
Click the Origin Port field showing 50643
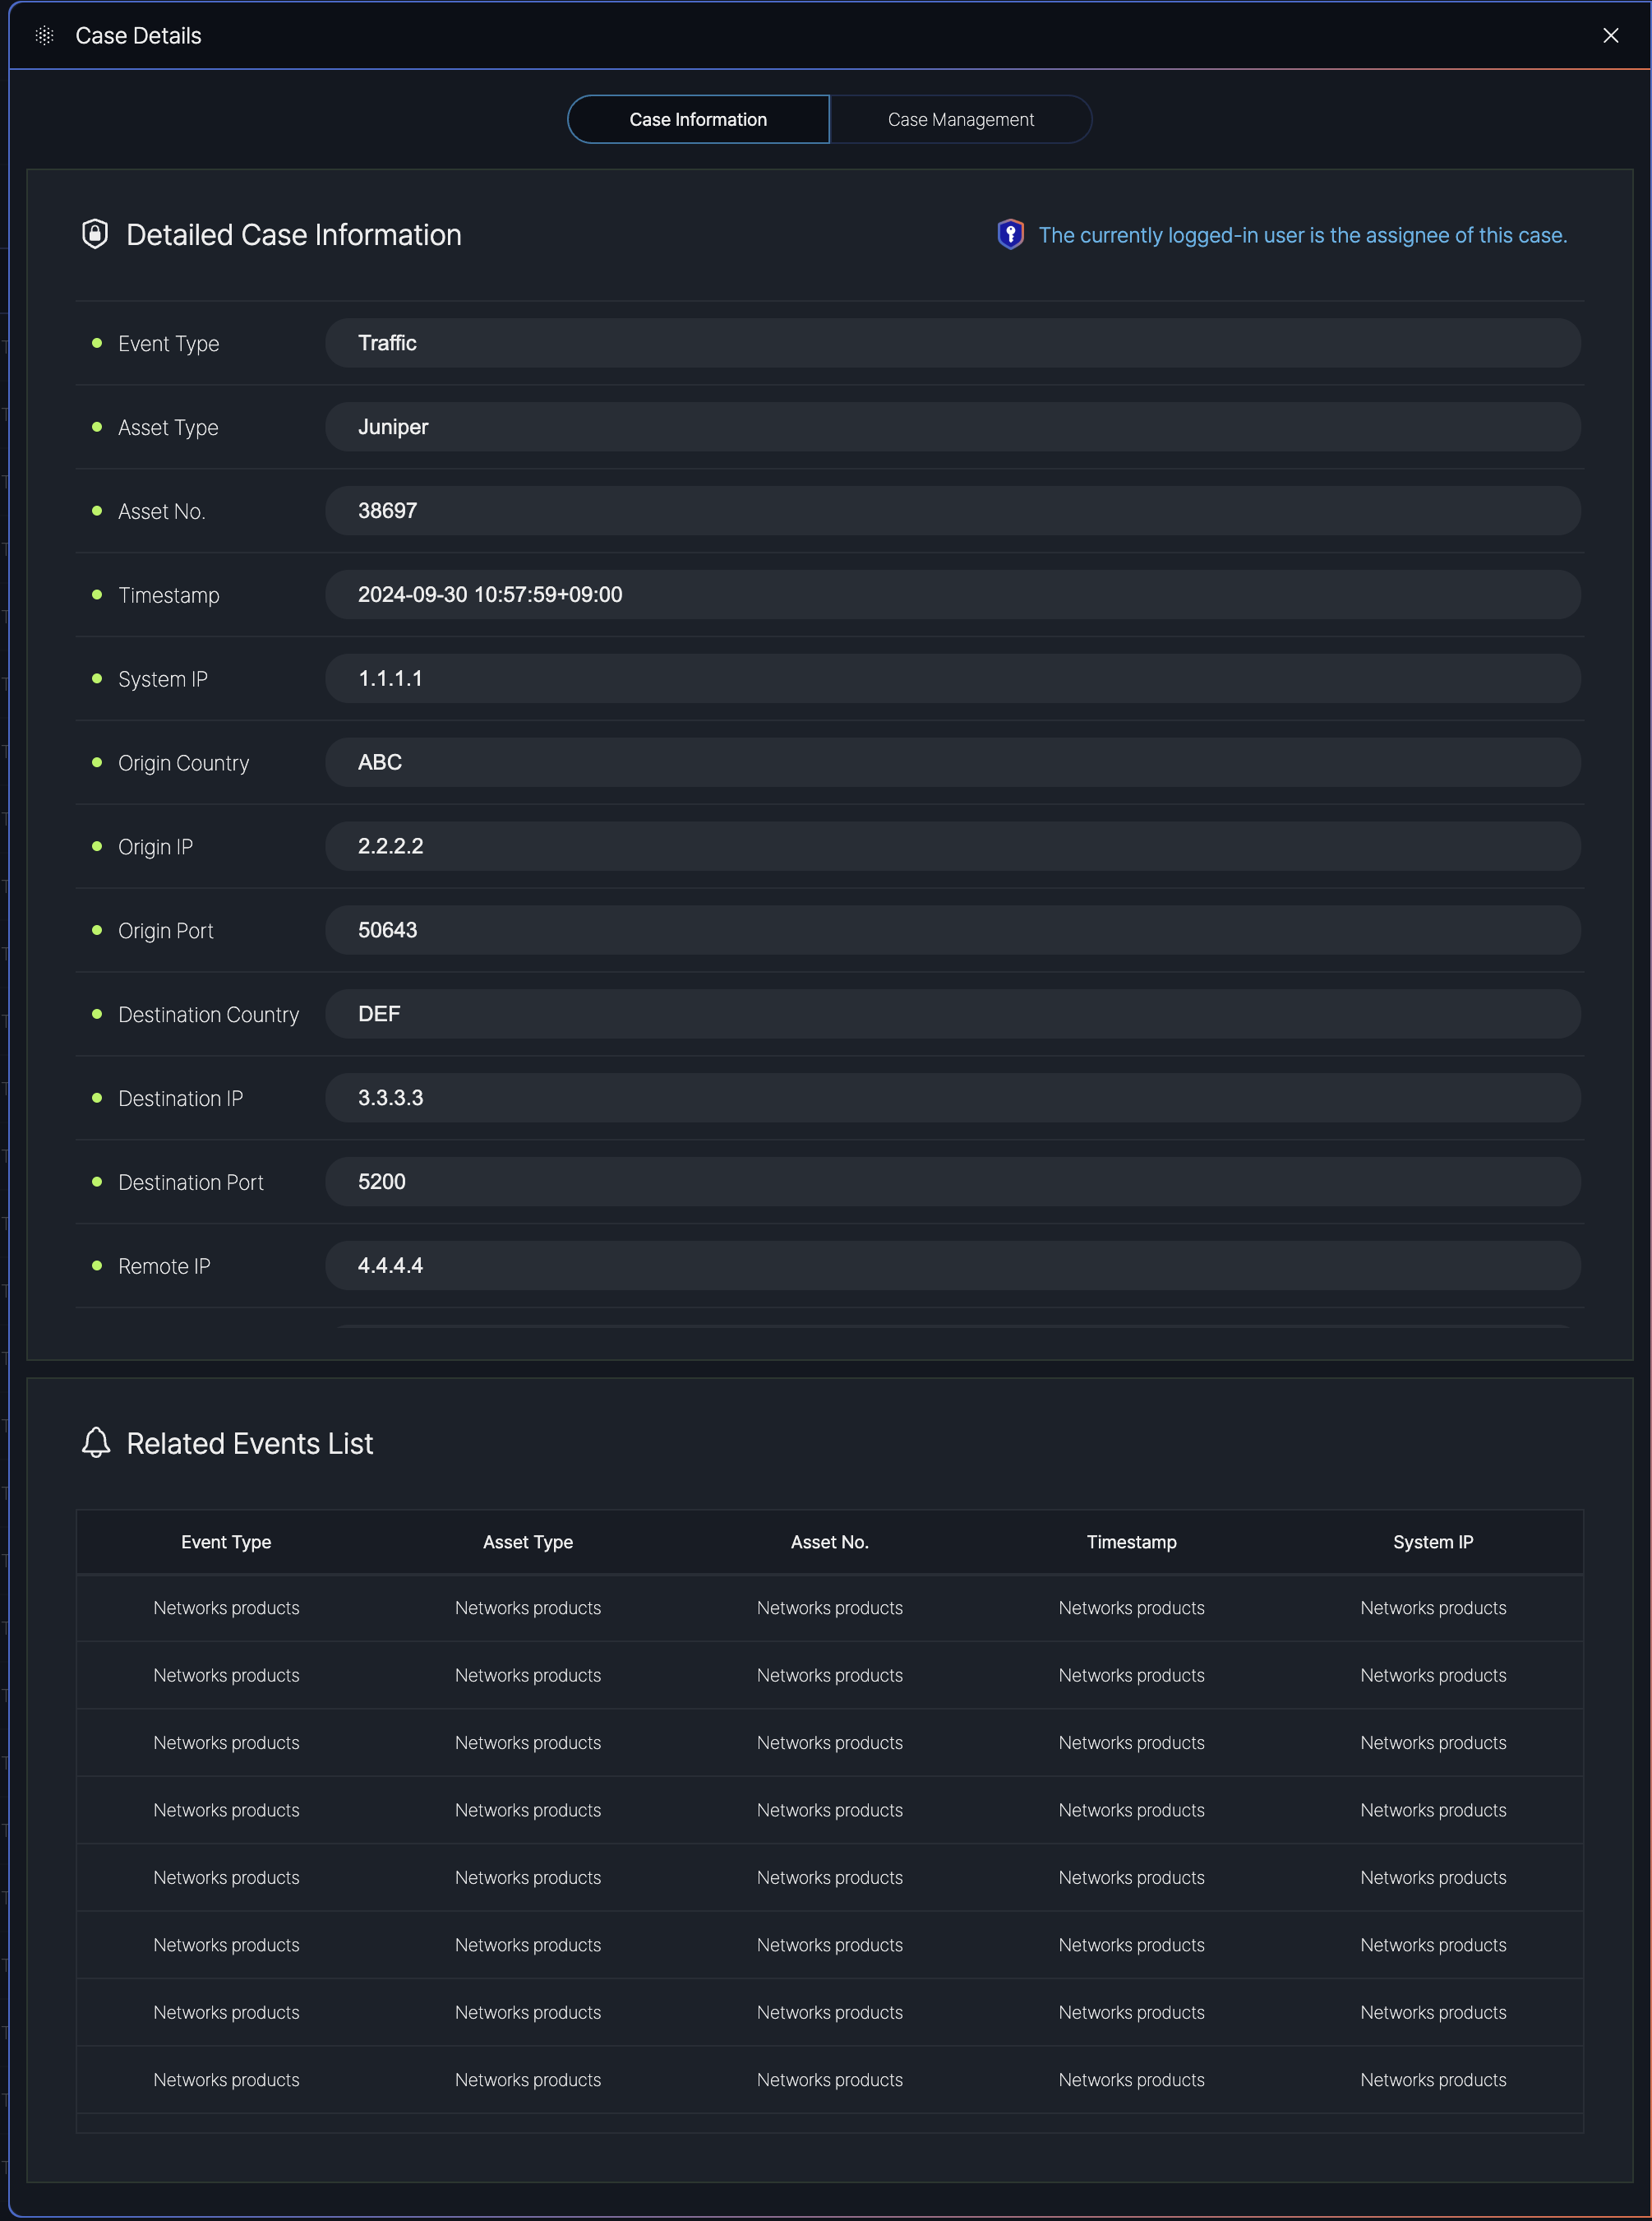[x=952, y=931]
